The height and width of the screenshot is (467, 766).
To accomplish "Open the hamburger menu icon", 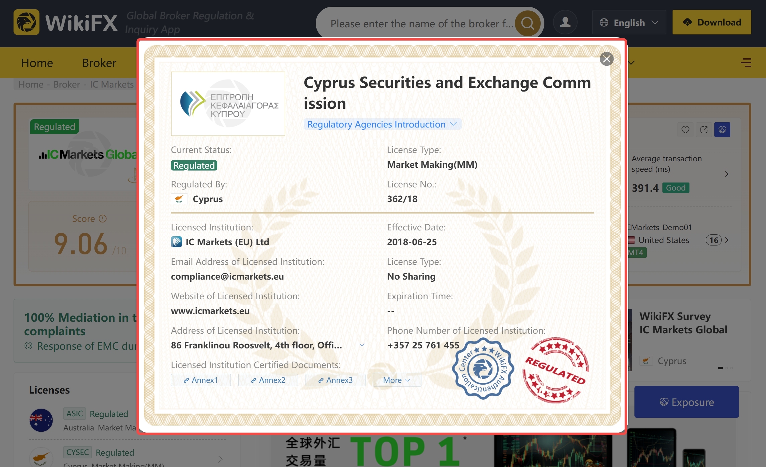I will click(x=746, y=62).
